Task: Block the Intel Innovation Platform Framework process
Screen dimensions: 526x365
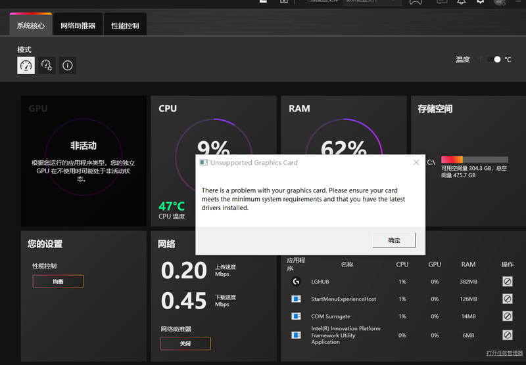Action: (x=507, y=335)
